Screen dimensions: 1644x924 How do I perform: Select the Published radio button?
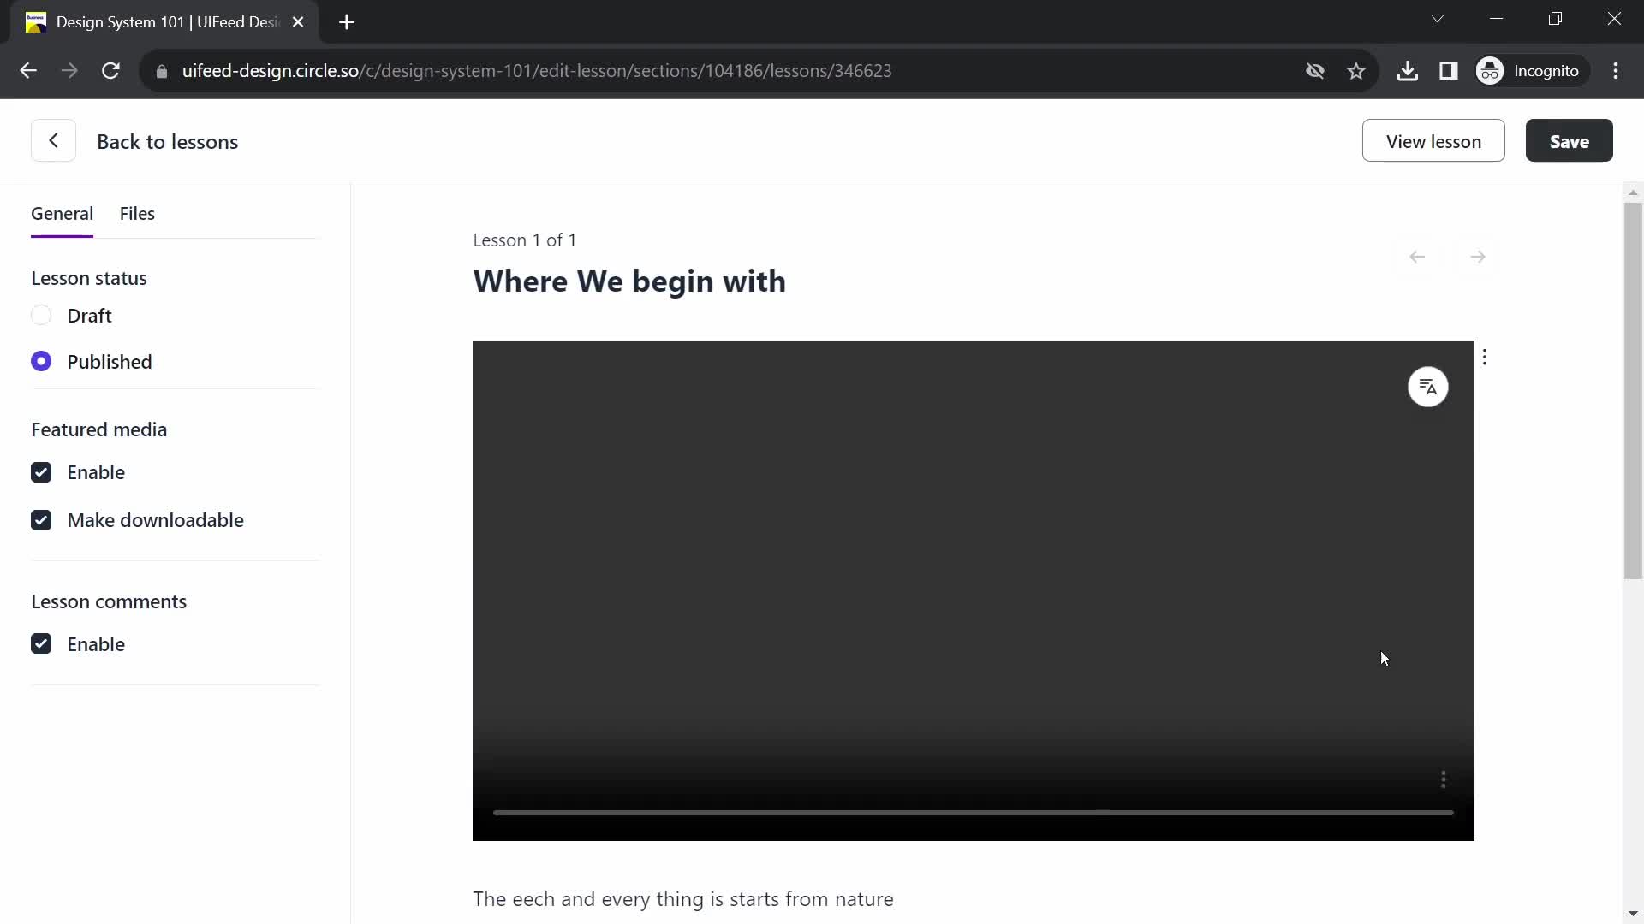tap(40, 361)
